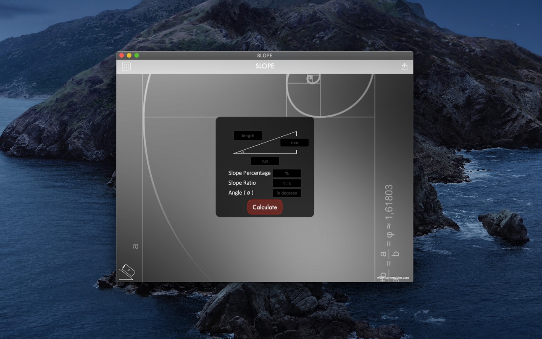Click the run input field

pos(265,161)
